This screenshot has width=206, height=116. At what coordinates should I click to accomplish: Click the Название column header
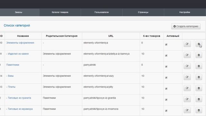click(23, 36)
